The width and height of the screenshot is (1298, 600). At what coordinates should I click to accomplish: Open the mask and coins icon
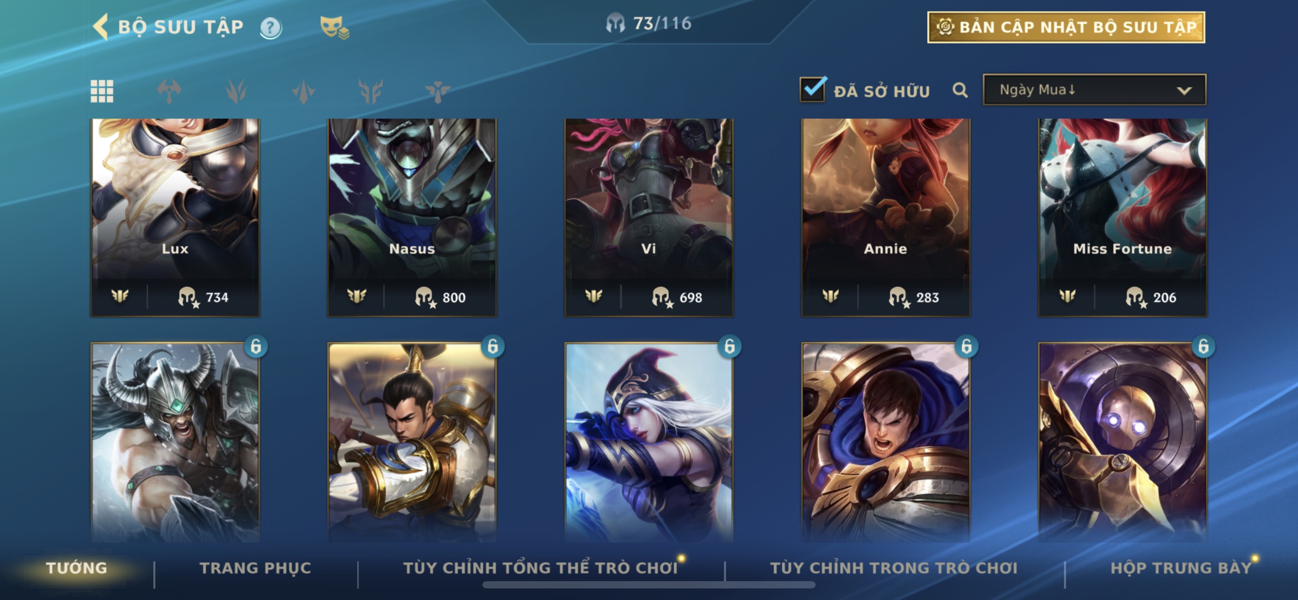click(x=335, y=27)
